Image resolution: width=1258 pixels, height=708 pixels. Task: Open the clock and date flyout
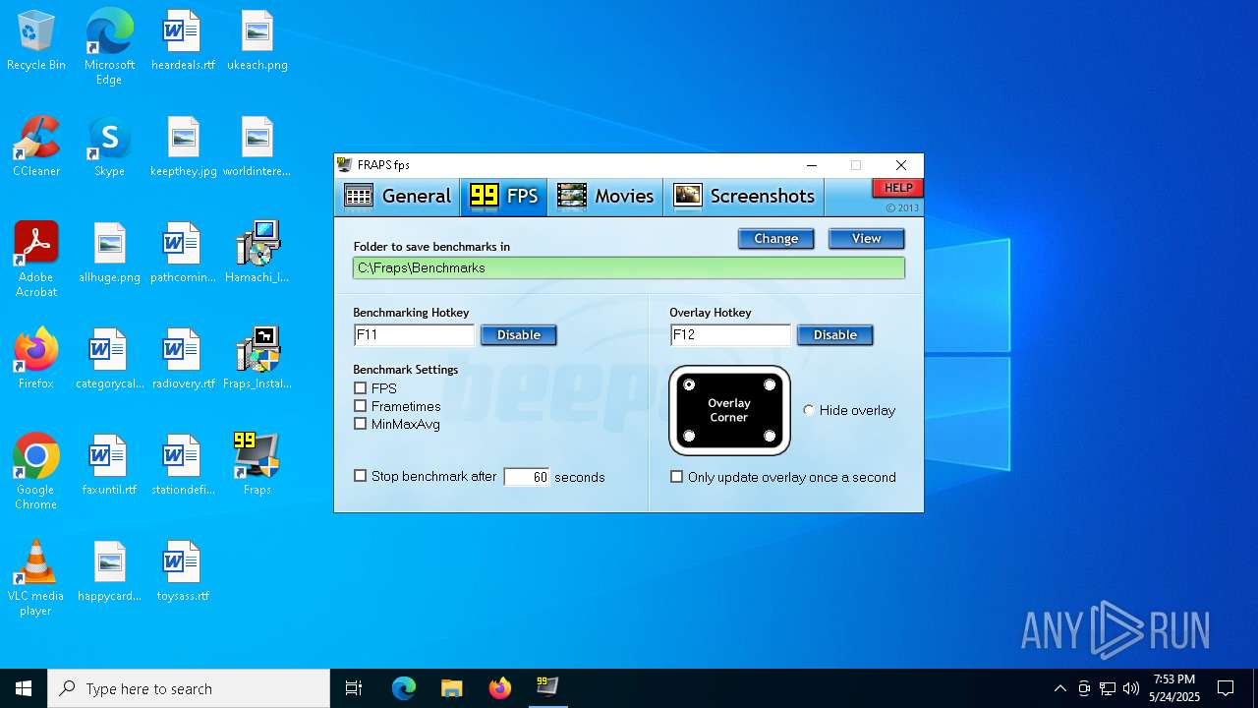pos(1174,688)
